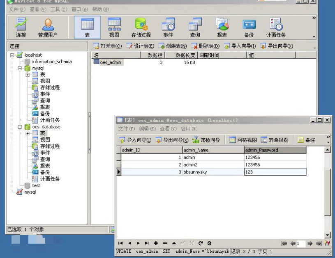
Task: Select oes_admin table in object list
Action: 111,62
